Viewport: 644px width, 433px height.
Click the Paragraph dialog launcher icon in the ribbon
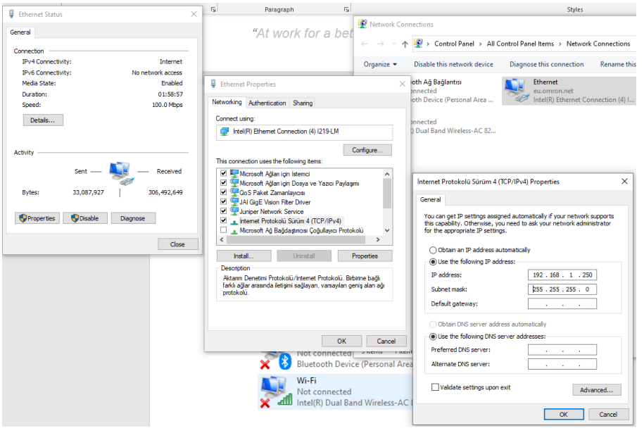pos(346,9)
